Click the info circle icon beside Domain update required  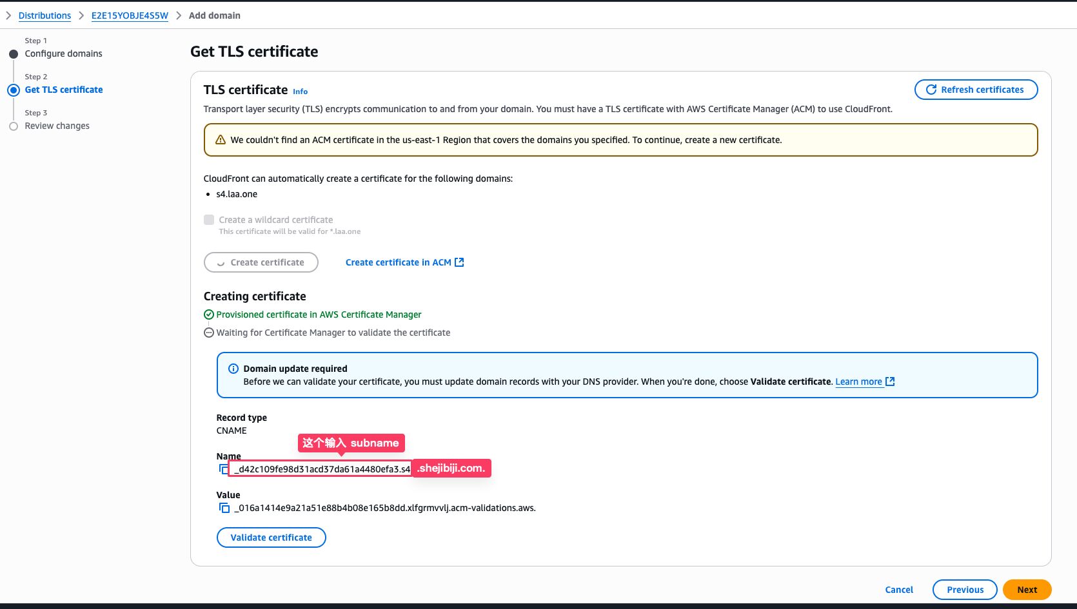point(233,369)
